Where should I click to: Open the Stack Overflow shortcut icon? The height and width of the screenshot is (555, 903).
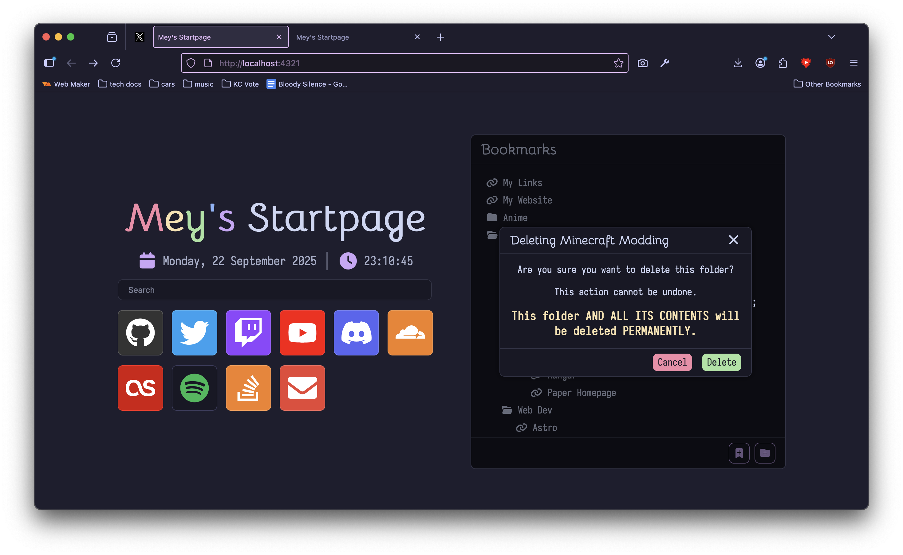248,388
